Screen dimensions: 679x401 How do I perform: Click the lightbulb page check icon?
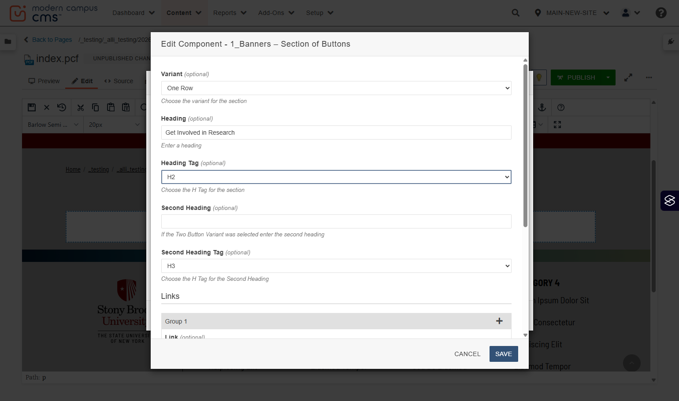tap(539, 77)
